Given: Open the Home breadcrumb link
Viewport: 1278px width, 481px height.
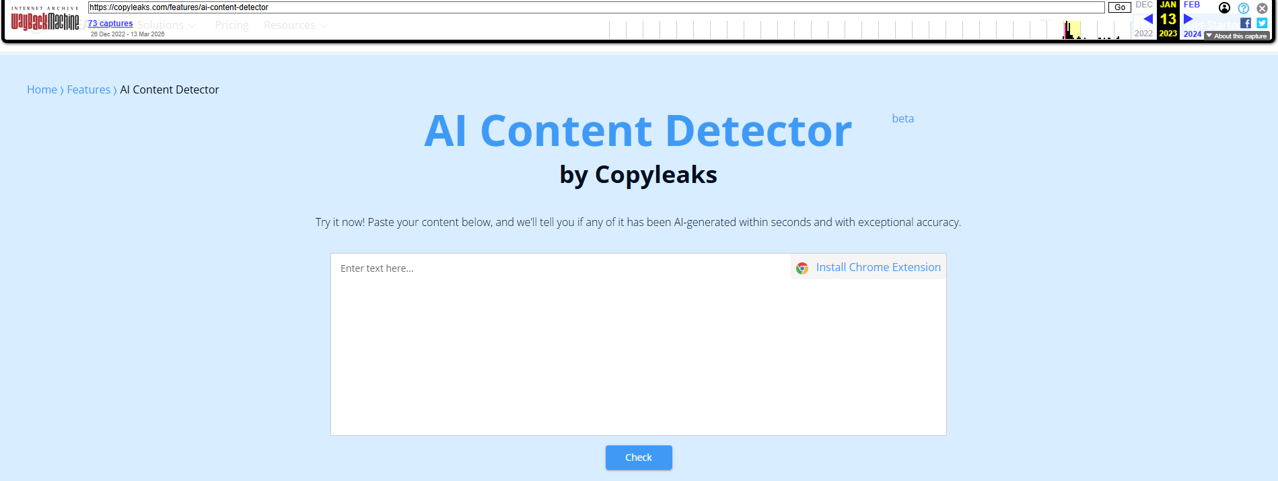Looking at the screenshot, I should click(x=42, y=89).
